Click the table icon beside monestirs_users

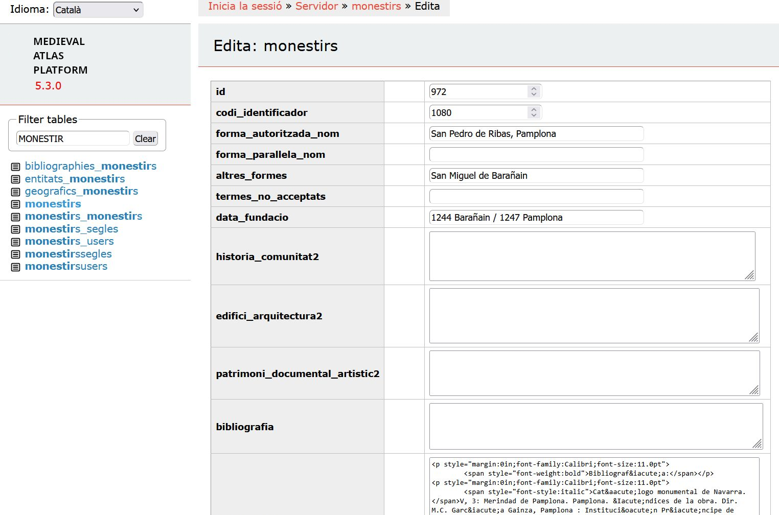coord(15,241)
